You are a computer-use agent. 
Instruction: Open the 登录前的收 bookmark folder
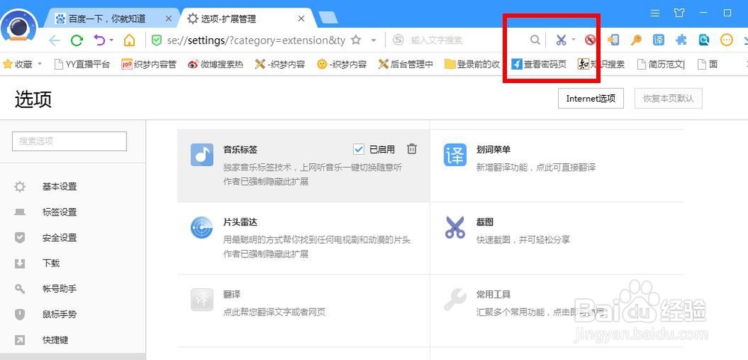tap(472, 64)
